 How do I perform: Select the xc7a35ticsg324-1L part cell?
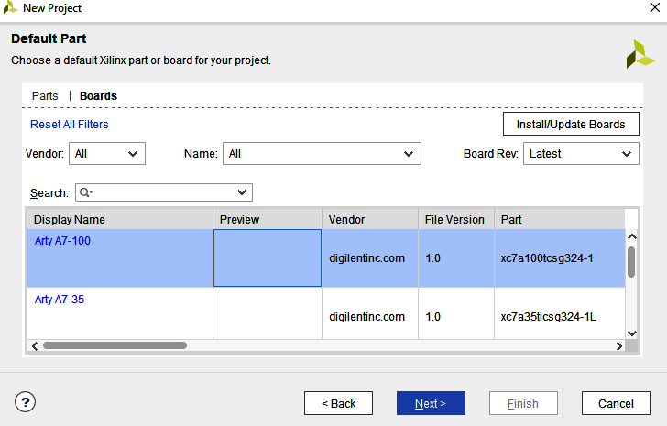point(560,313)
